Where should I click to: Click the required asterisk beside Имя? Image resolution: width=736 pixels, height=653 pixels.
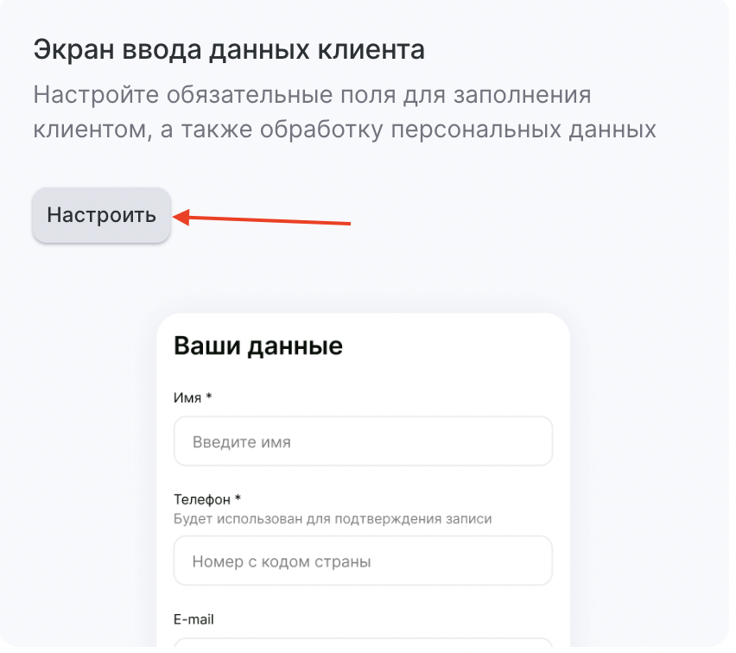click(x=209, y=397)
